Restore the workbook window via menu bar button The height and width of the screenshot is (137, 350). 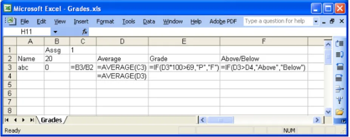332,21
